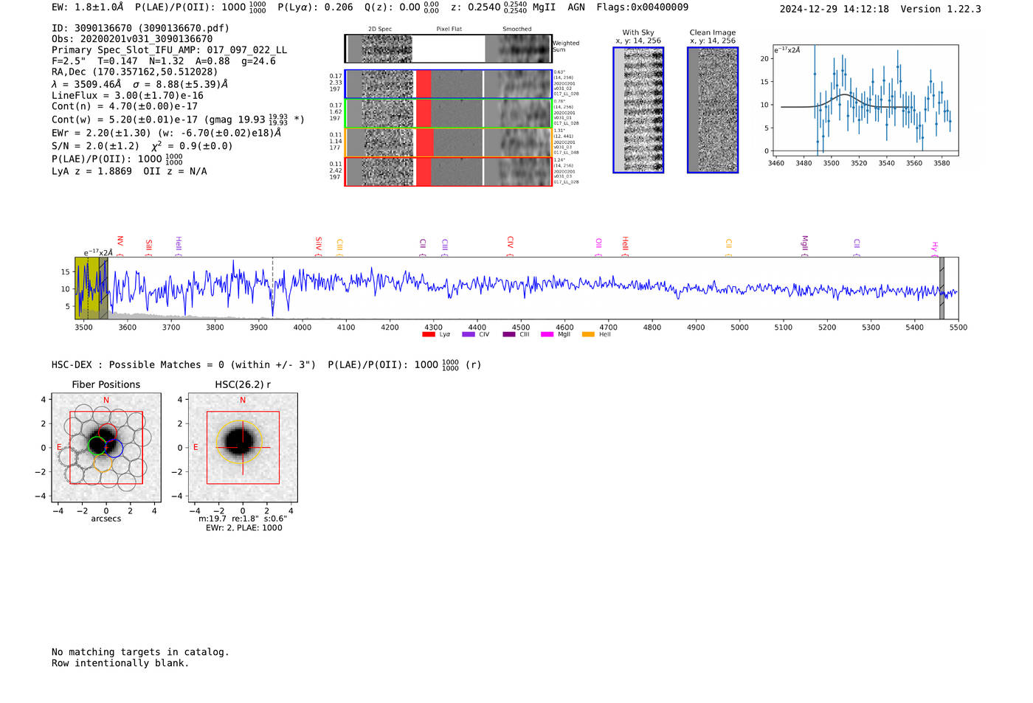Click the dashed vertical line in the spectrum
This screenshot has height=703, width=1033.
[272, 288]
